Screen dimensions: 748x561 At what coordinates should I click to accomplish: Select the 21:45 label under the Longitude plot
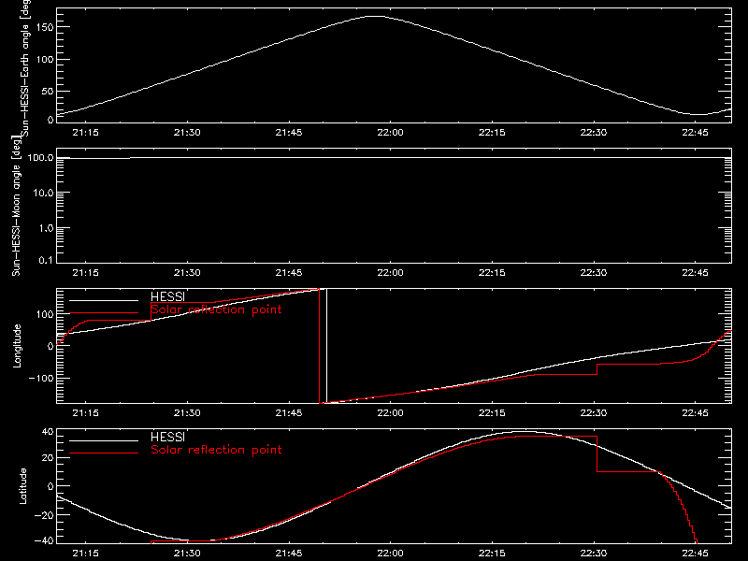[289, 413]
